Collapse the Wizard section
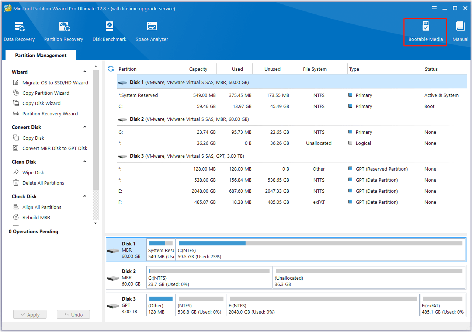 tap(85, 71)
